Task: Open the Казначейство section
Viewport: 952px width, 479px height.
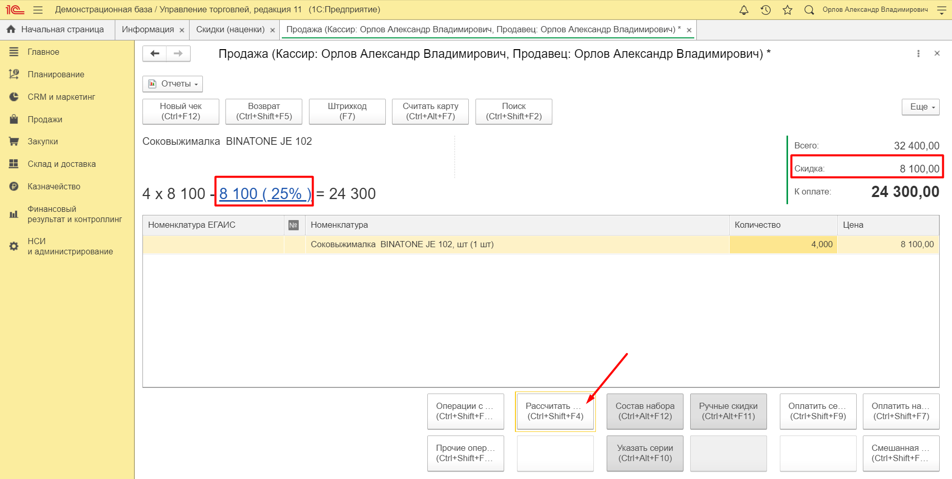Action: (54, 186)
